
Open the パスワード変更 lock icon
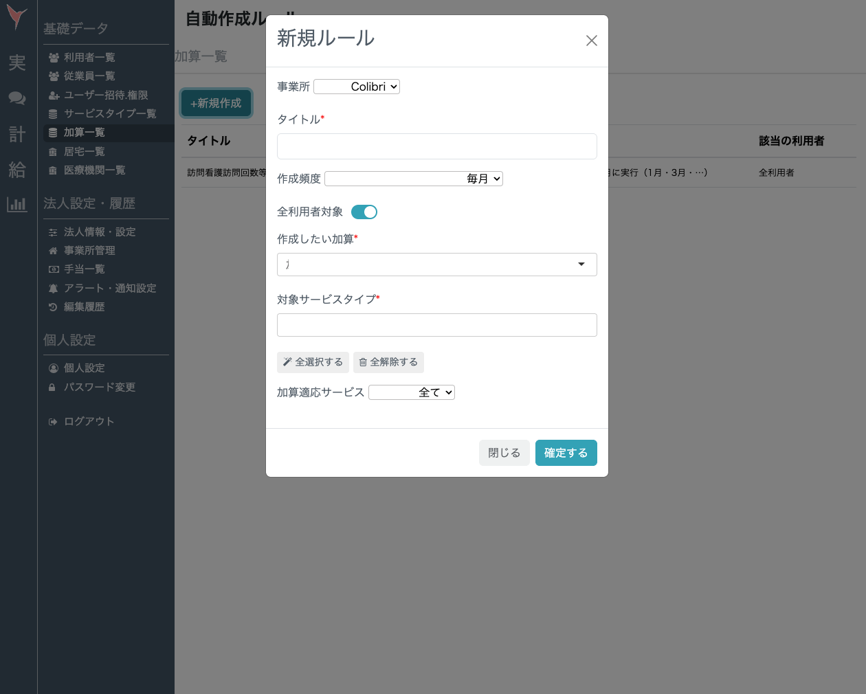54,387
